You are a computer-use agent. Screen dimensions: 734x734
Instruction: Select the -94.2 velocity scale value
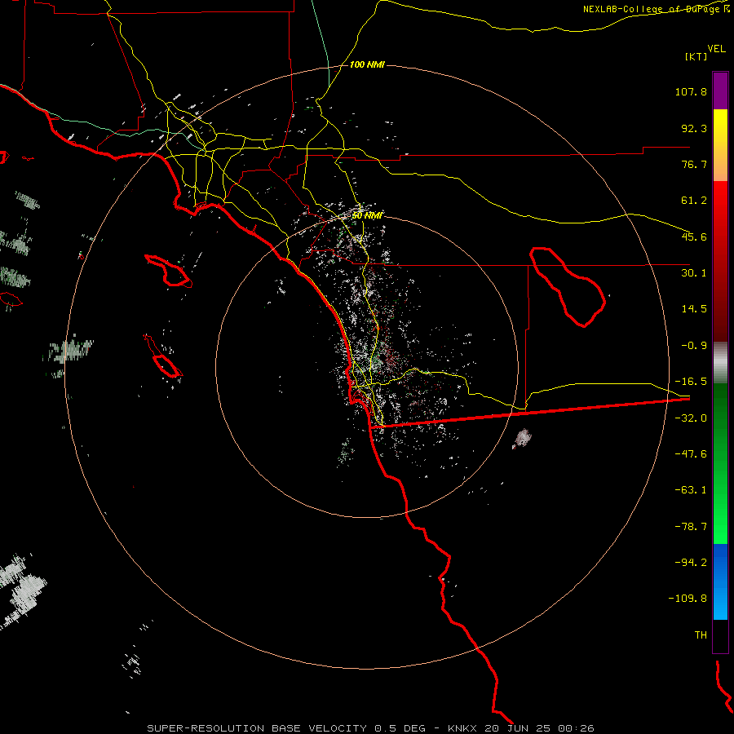[x=691, y=562]
